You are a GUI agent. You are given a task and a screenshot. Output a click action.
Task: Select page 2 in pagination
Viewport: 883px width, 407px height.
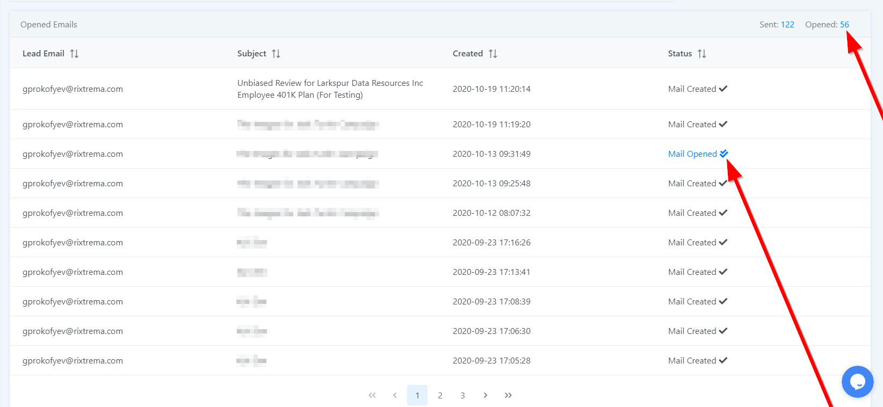440,395
